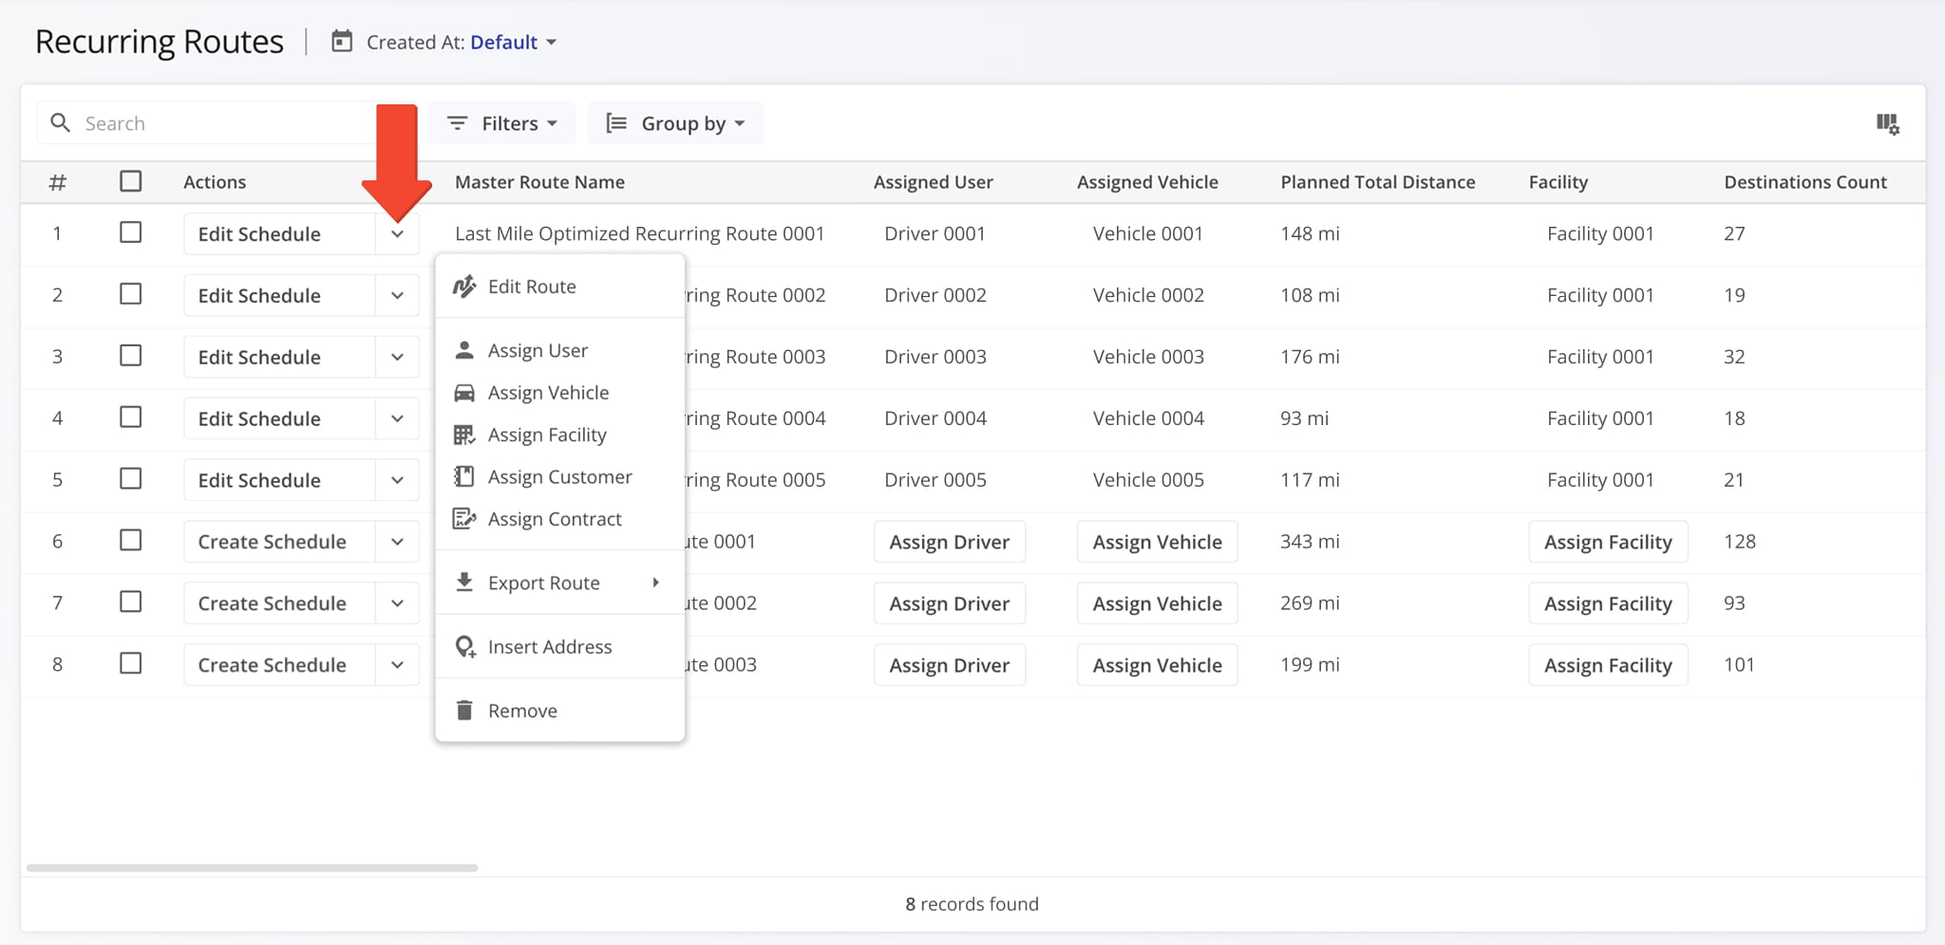Expand the Filters dropdown

(x=502, y=122)
